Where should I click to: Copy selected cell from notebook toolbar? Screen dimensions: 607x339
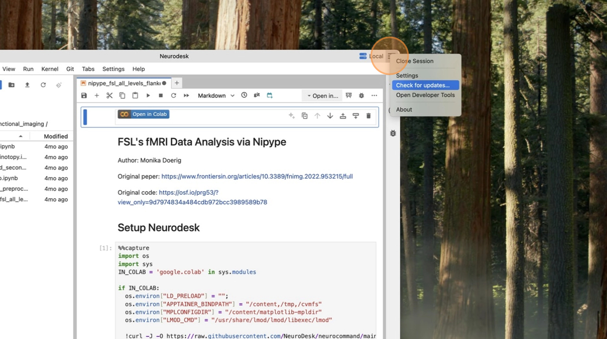pyautogui.click(x=122, y=96)
